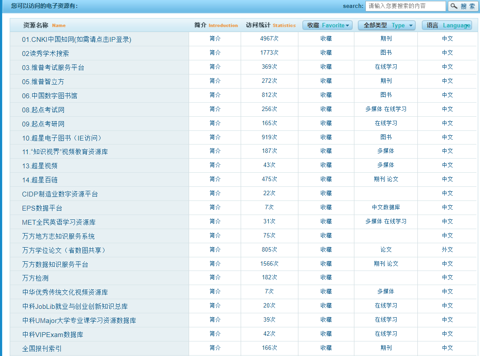Click 4967次 visit count

pos(269,39)
